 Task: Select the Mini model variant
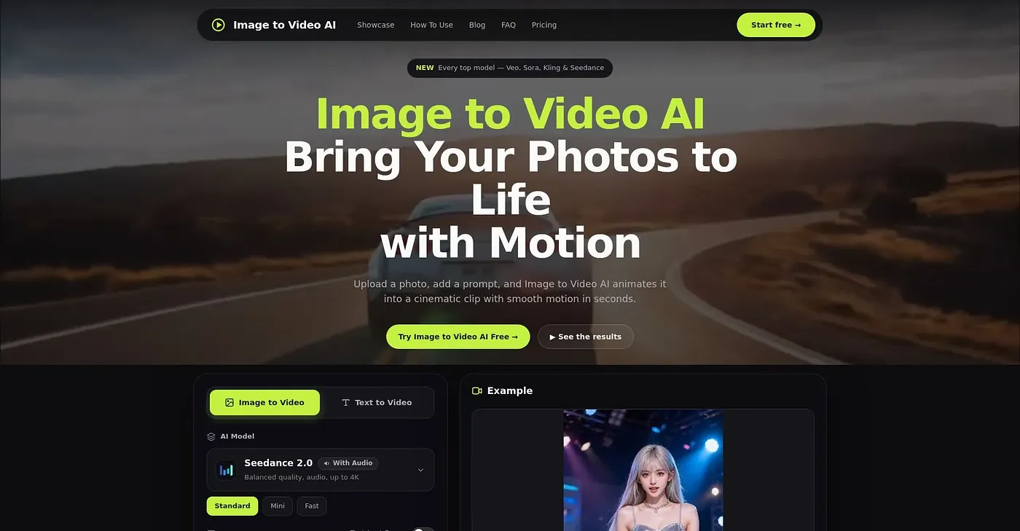pyautogui.click(x=278, y=506)
